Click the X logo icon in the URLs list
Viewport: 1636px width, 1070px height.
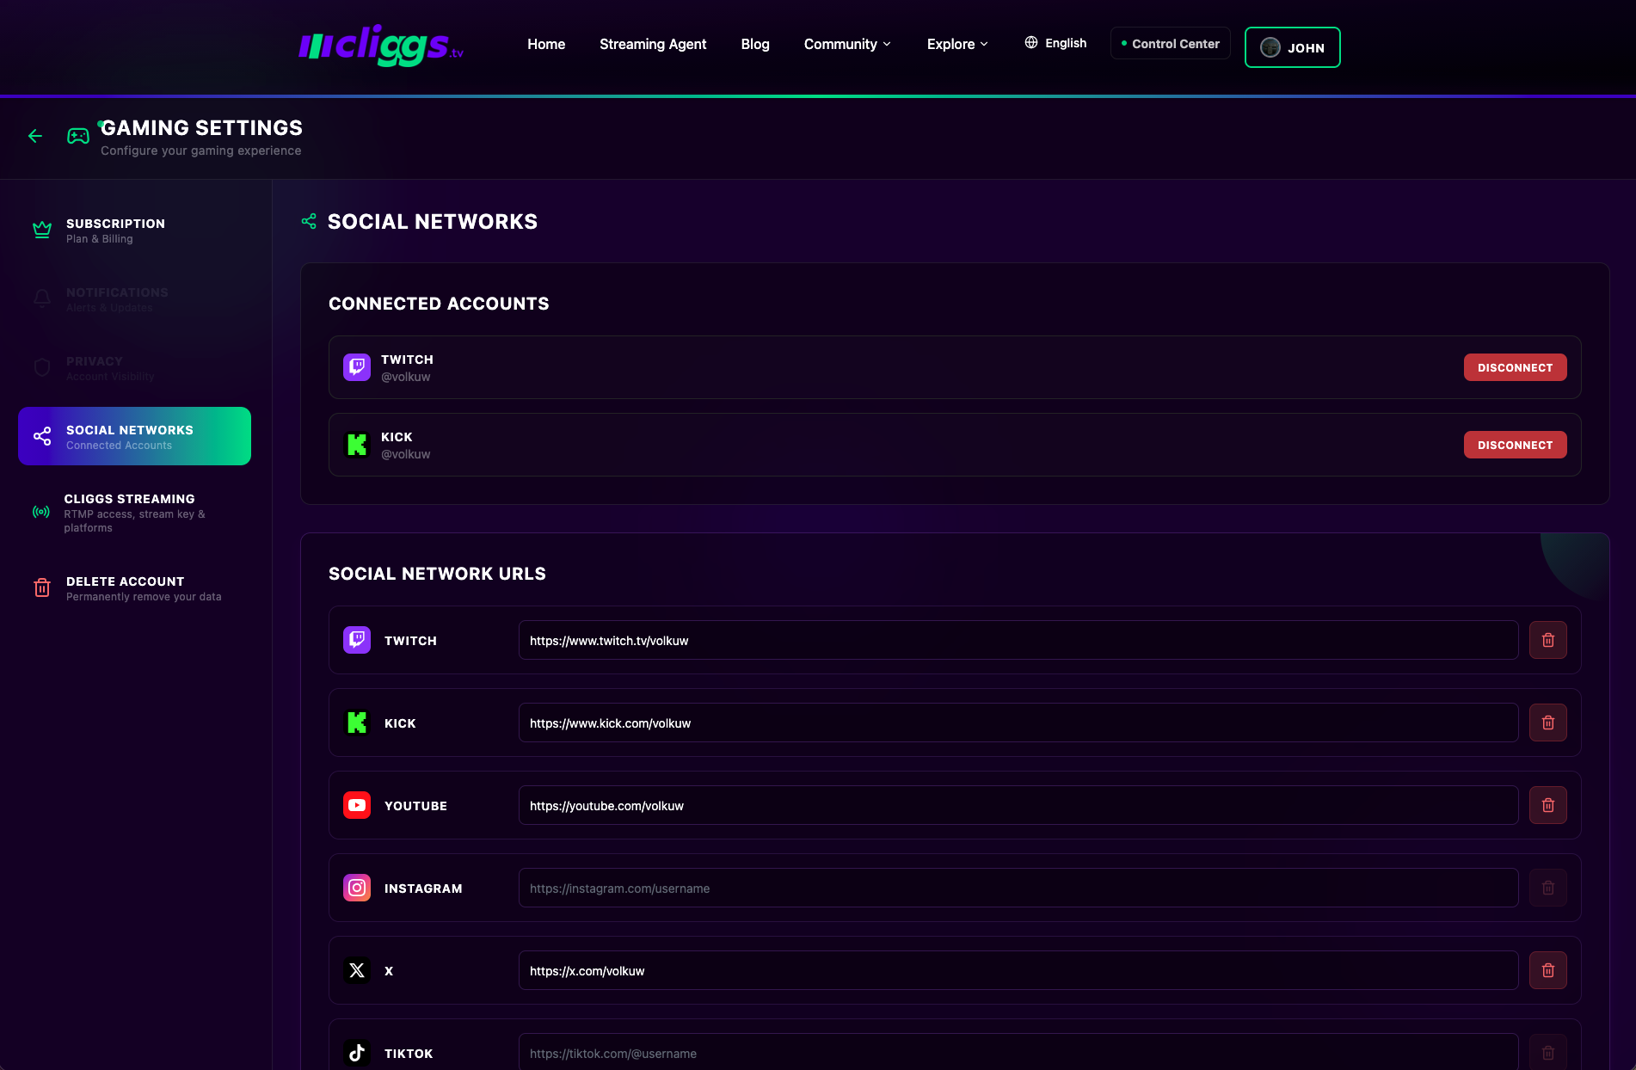click(357, 970)
